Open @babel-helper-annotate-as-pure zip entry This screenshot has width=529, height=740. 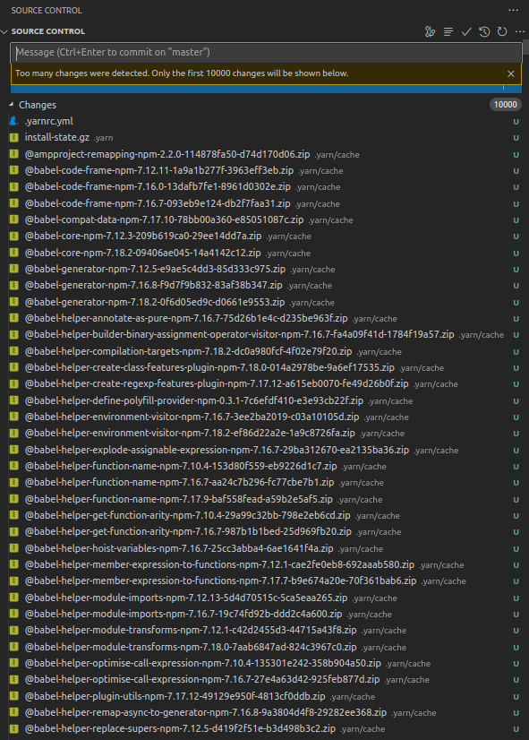(186, 319)
